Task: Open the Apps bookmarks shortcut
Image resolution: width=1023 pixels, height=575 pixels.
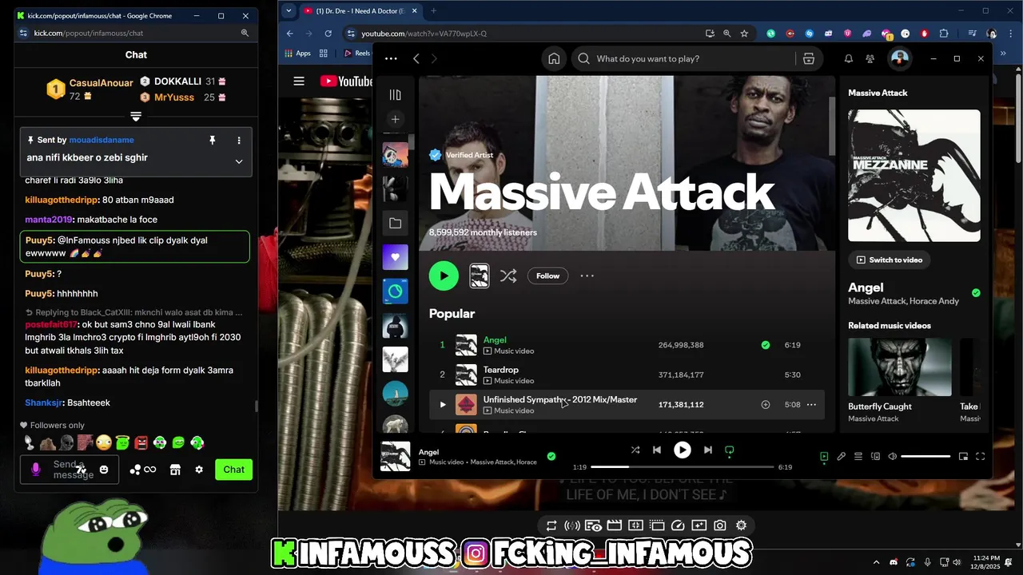Action: pyautogui.click(x=297, y=54)
